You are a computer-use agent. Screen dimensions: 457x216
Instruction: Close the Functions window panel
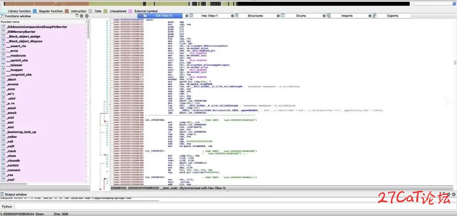click(87, 16)
